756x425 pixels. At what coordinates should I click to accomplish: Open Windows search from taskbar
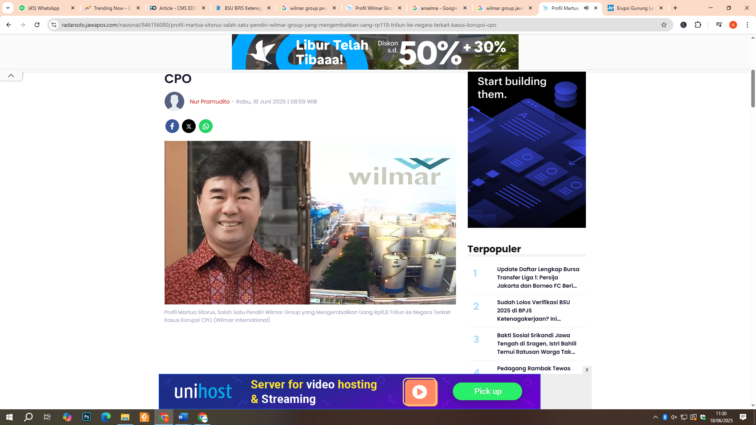[28, 417]
